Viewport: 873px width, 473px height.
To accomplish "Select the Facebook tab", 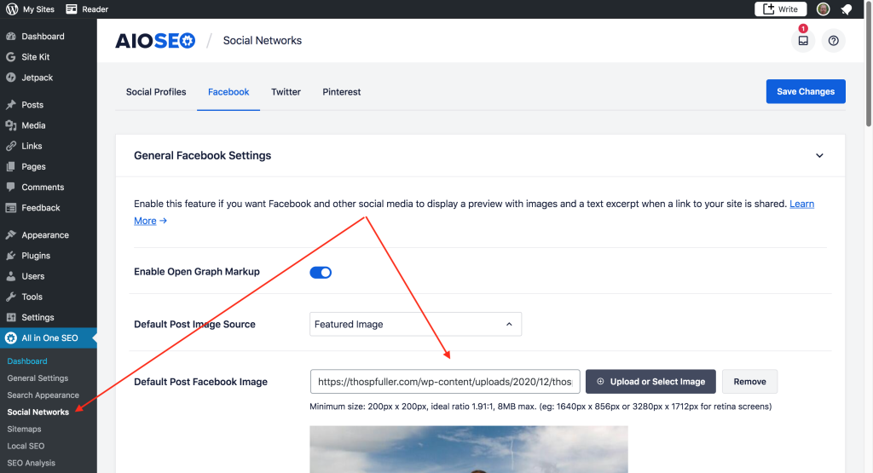I will click(x=228, y=92).
